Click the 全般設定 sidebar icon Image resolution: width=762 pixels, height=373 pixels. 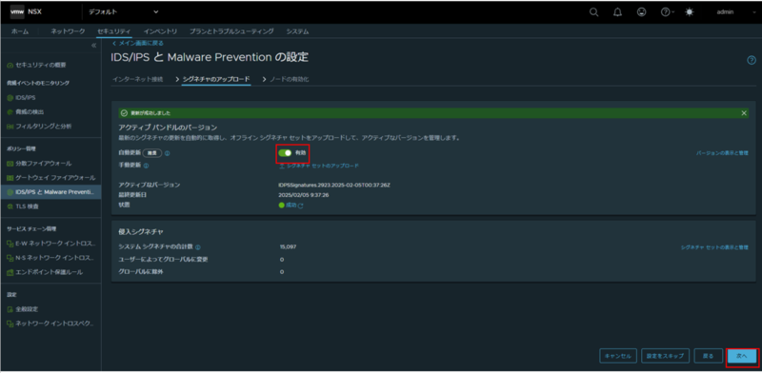[x=10, y=309]
